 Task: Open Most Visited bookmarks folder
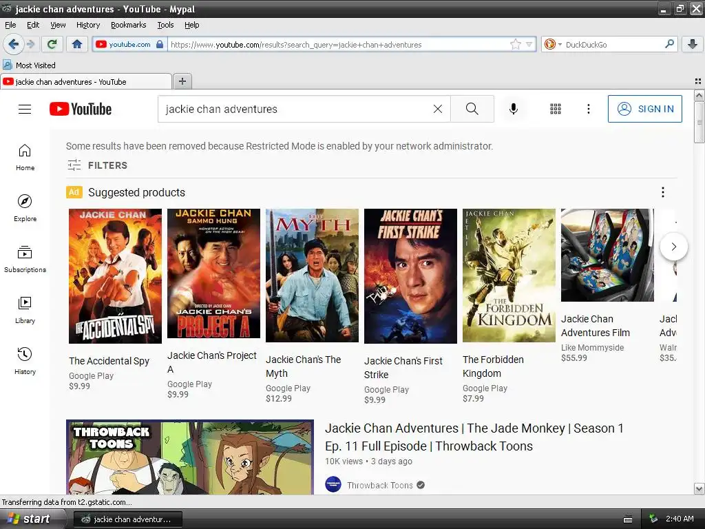(29, 65)
